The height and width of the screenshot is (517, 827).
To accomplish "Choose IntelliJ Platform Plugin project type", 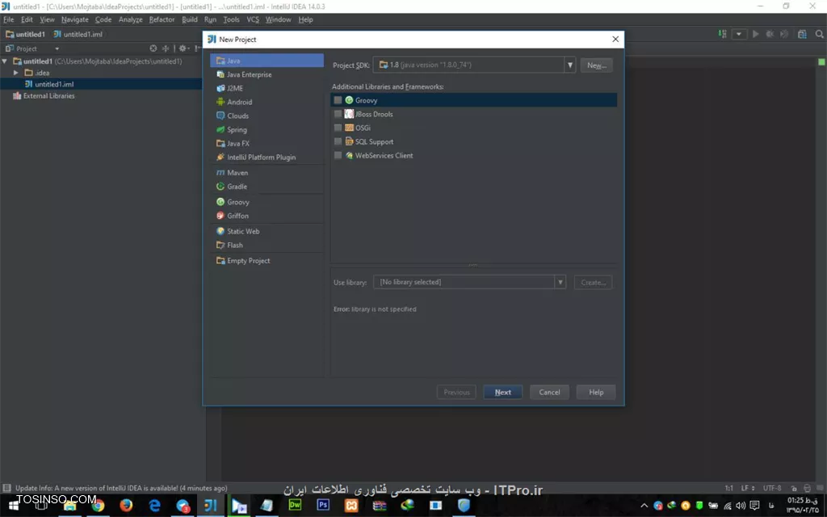I will [267, 157].
